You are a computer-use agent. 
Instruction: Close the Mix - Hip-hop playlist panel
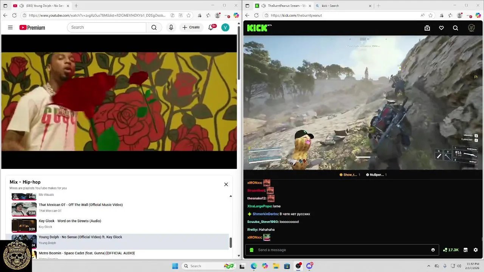tap(226, 184)
